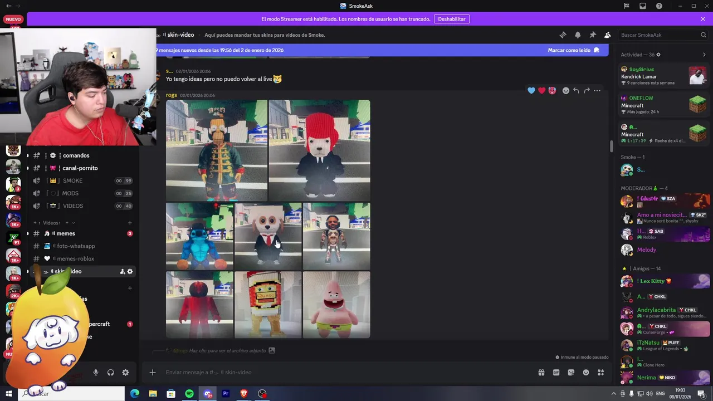Image resolution: width=713 pixels, height=401 pixels.
Task: Open the flag icon in title bar
Action: point(627,6)
